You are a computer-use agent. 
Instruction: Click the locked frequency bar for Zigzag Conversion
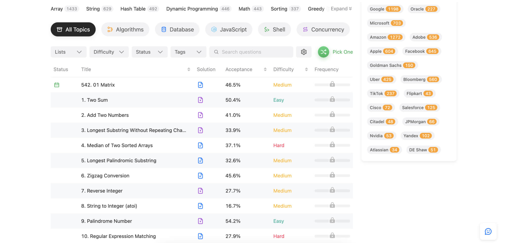click(332, 175)
